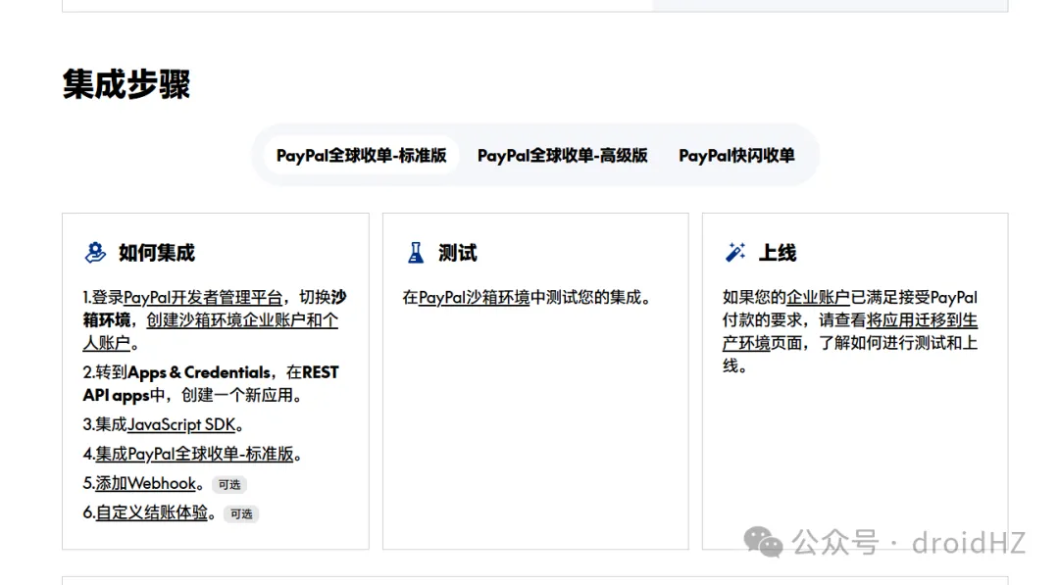Click the 集成步骤 heading
Viewport: 1059px width, 585px height.
(x=126, y=84)
